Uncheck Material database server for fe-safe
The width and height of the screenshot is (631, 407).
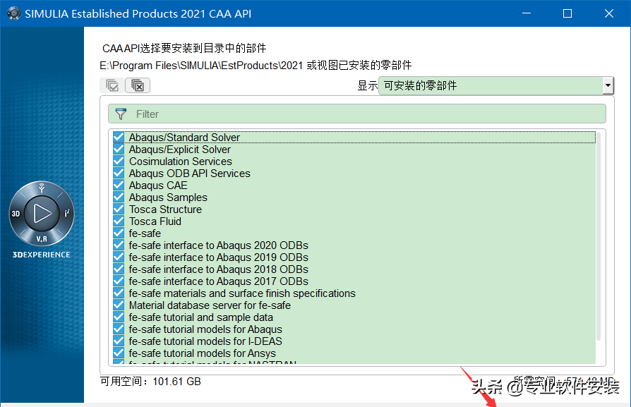click(118, 305)
